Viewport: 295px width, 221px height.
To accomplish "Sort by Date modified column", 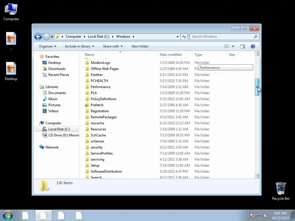I will [175, 54].
